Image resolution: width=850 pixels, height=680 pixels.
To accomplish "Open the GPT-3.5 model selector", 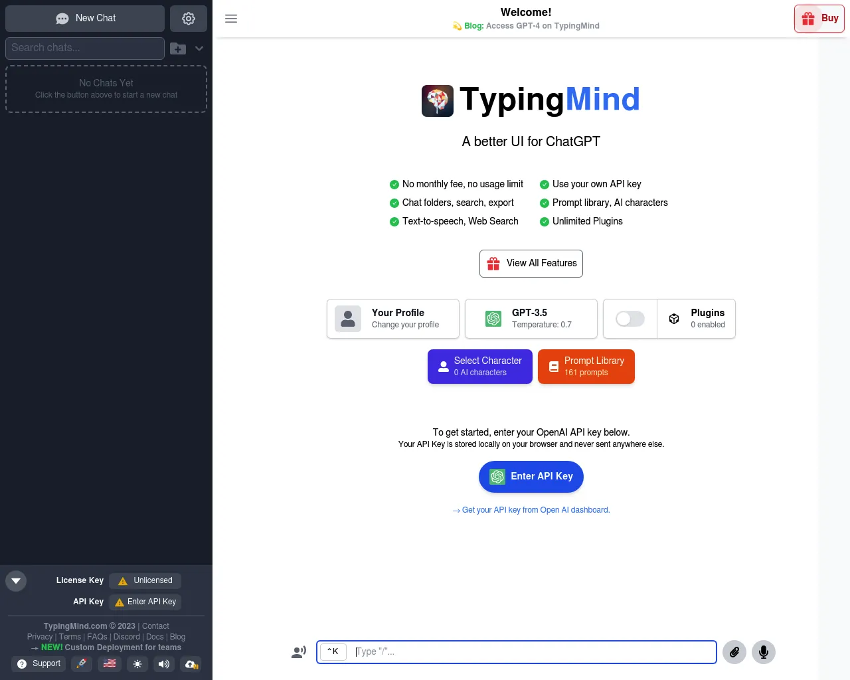I will [x=531, y=319].
